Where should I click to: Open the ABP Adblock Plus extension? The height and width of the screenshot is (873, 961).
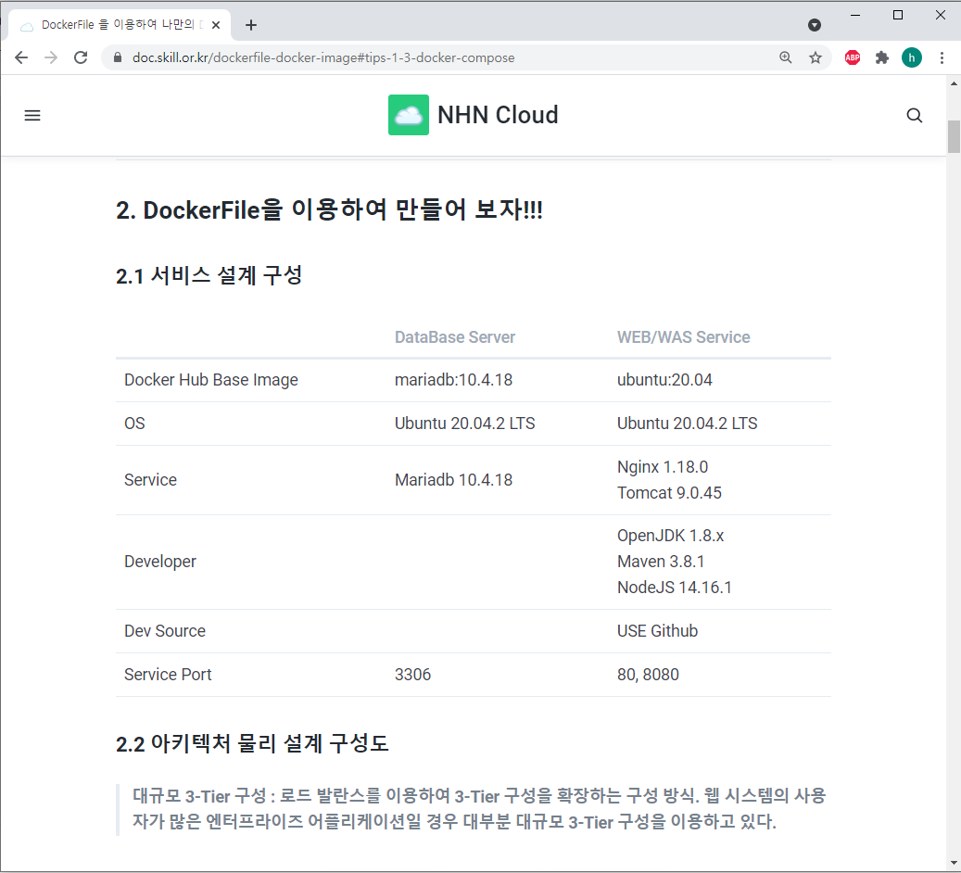pos(852,57)
